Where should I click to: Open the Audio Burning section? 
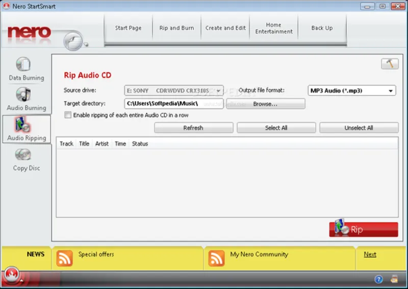click(26, 99)
